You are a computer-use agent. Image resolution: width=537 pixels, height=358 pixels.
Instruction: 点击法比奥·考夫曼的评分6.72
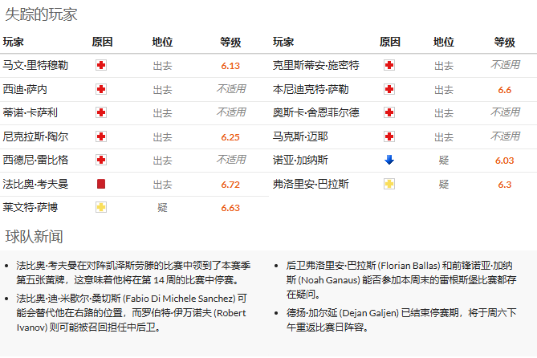click(x=230, y=185)
